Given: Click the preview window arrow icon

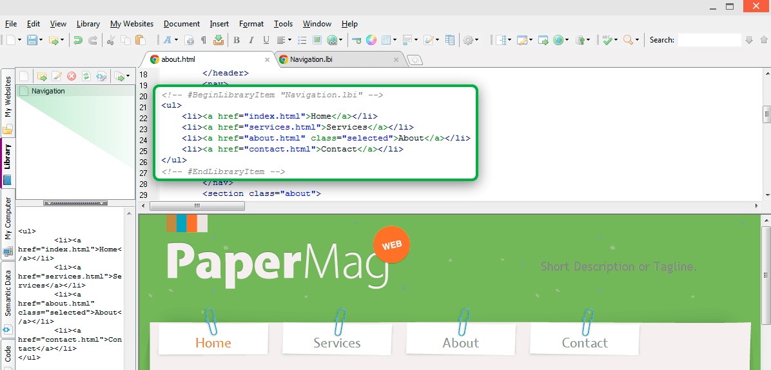Looking at the screenshot, I should [x=543, y=41].
